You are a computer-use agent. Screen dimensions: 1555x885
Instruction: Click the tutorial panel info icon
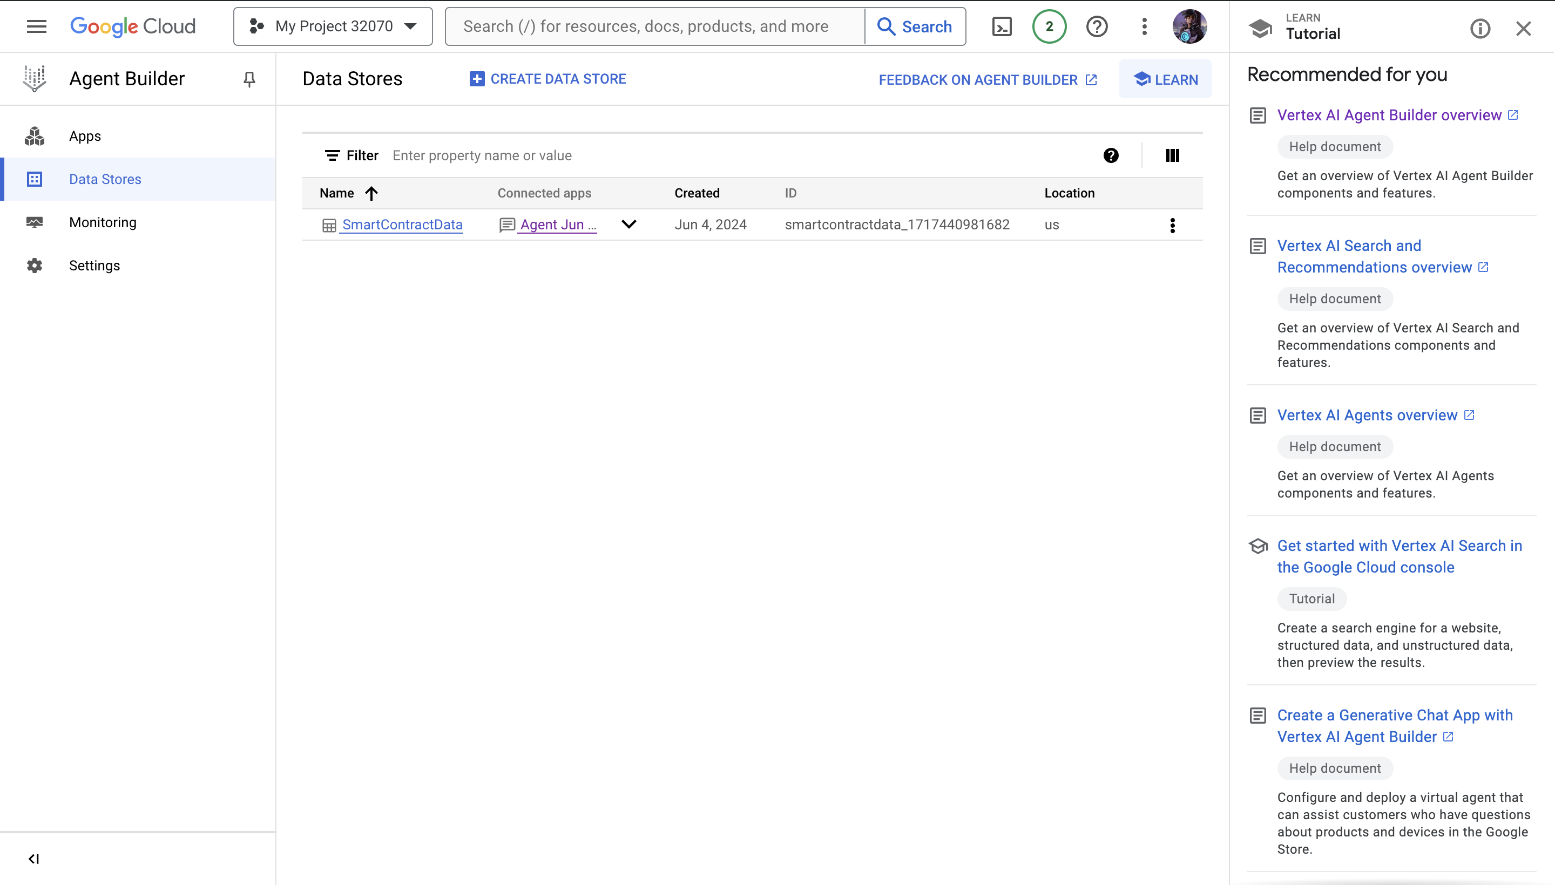1479,29
